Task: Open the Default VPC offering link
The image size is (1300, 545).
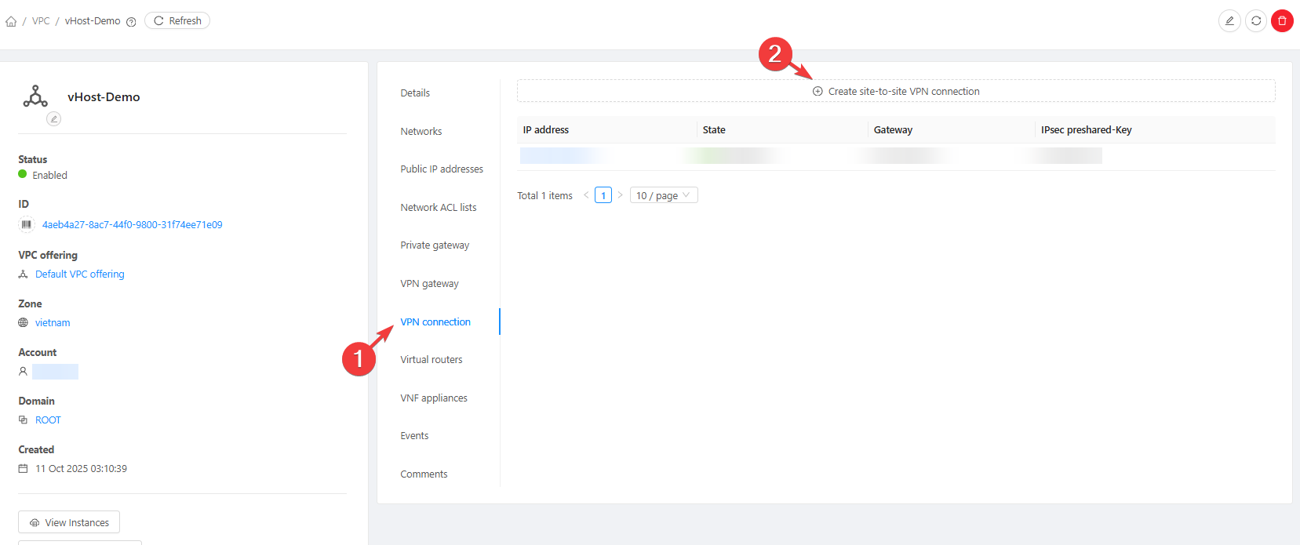Action: coord(79,274)
